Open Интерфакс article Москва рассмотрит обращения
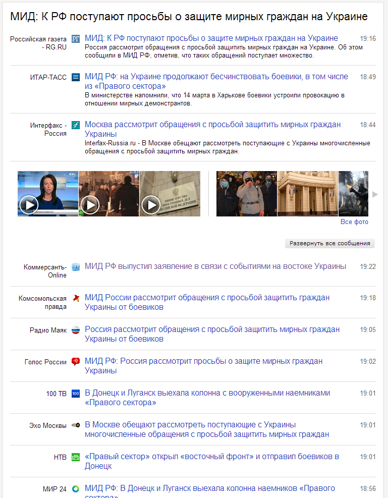Image resolution: width=388 pixels, height=498 pixels. 213,129
